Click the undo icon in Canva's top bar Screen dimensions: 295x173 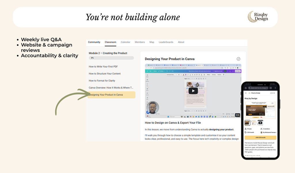[x=167, y=71]
